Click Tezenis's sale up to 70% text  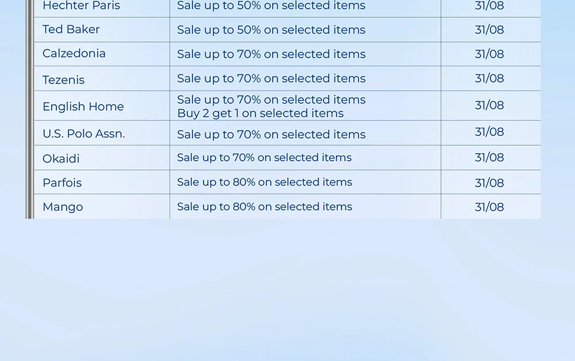point(271,78)
